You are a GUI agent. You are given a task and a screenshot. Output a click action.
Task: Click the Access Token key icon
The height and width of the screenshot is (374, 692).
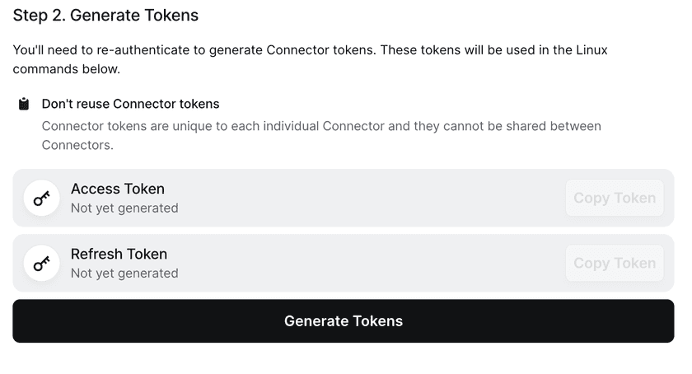pos(41,199)
